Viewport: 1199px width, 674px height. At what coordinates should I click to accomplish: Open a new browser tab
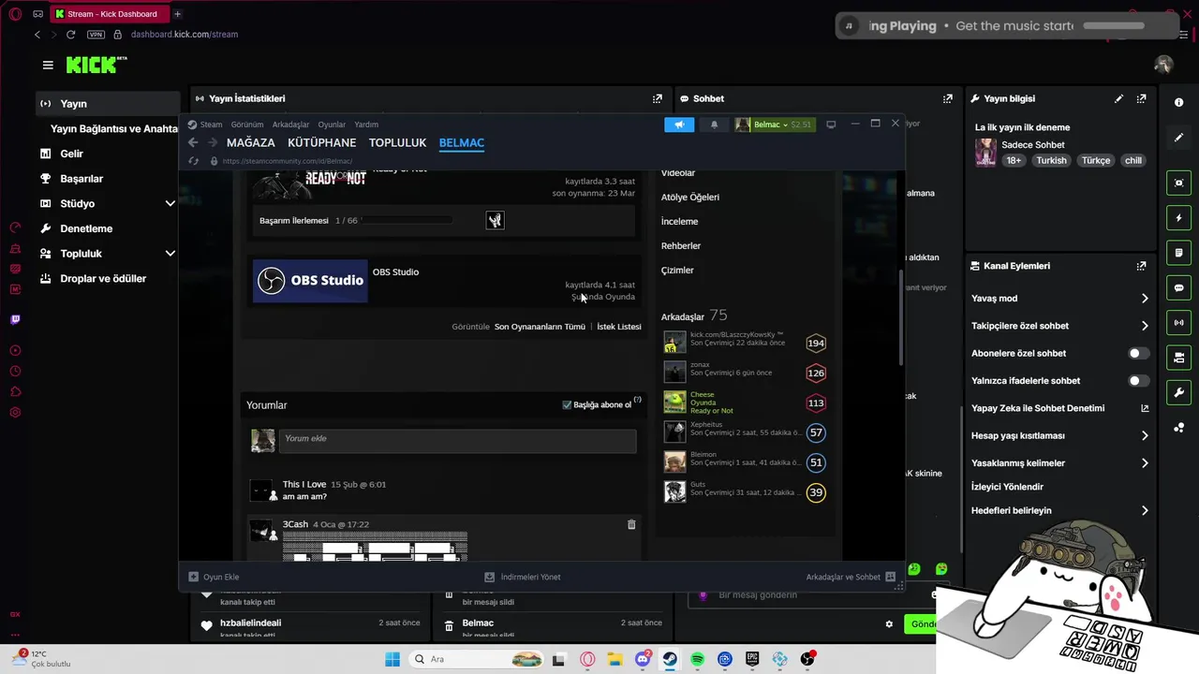[177, 14]
